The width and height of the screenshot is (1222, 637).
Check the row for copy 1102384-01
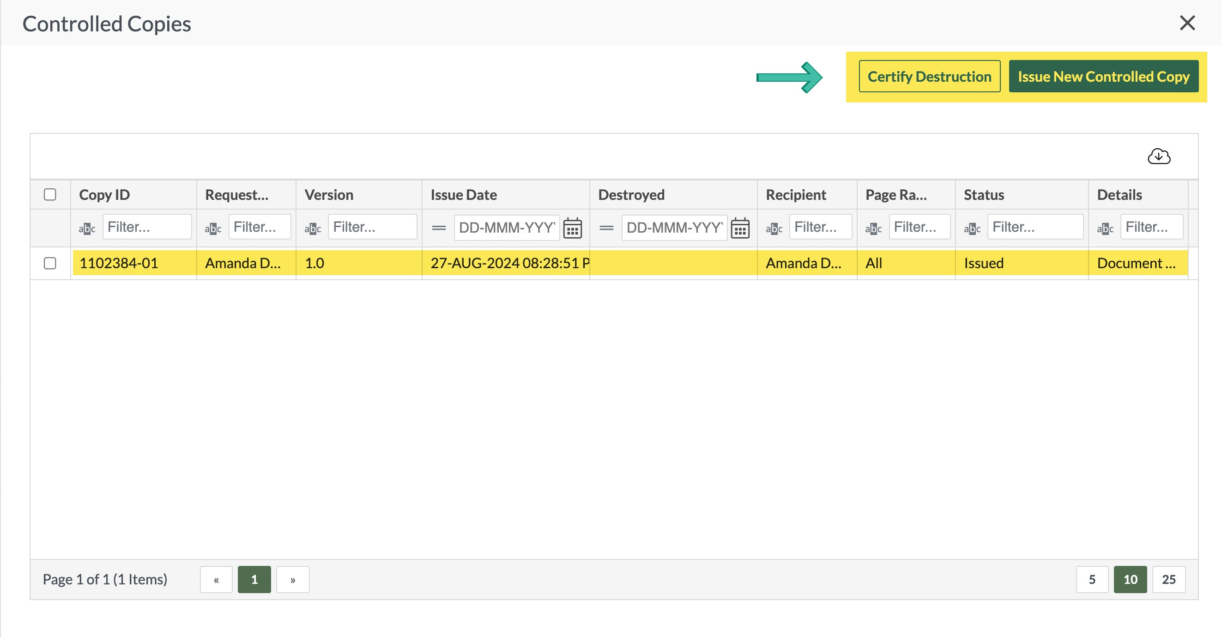click(50, 263)
